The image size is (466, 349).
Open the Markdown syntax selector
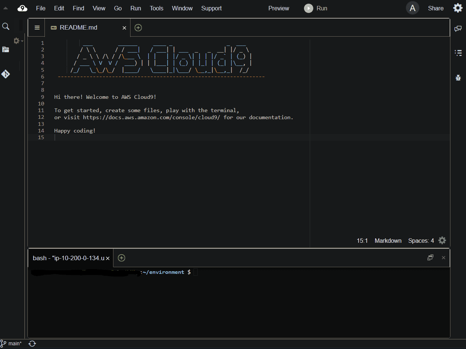[x=388, y=241]
